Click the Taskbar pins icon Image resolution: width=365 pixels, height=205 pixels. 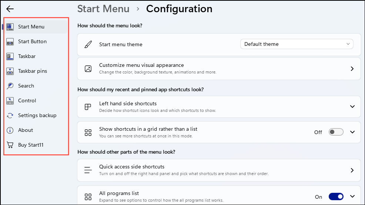[10, 71]
